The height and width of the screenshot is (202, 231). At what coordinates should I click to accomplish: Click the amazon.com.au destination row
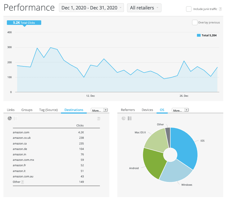(x=56, y=176)
